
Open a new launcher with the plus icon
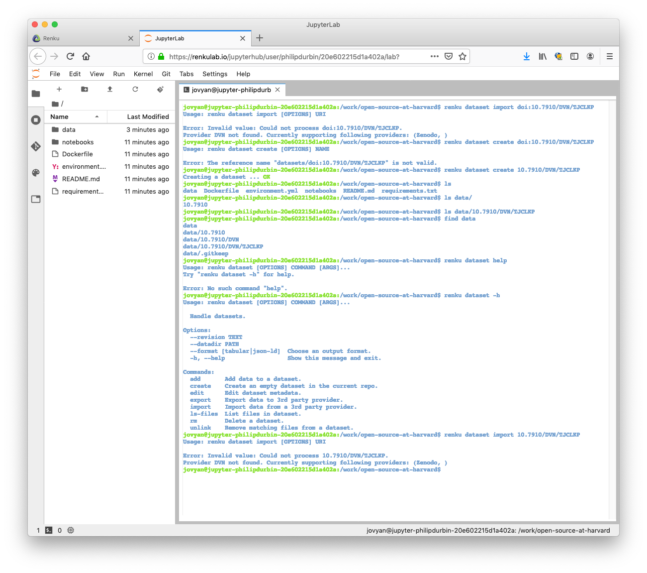click(x=59, y=89)
